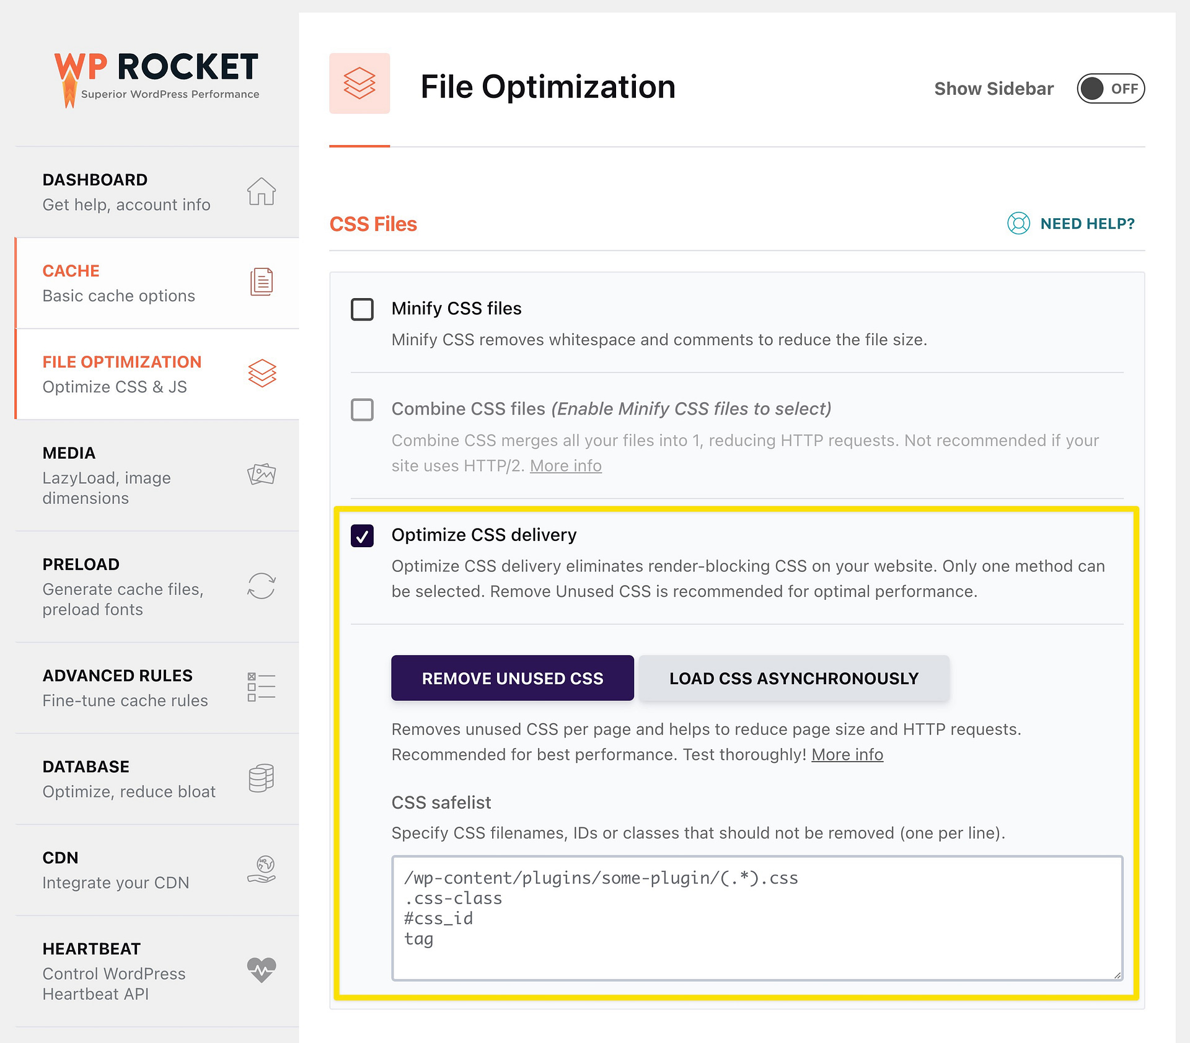Screen dimensions: 1190x1043
Task: Uncheck the Optimize CSS delivery checkbox
Action: point(362,535)
